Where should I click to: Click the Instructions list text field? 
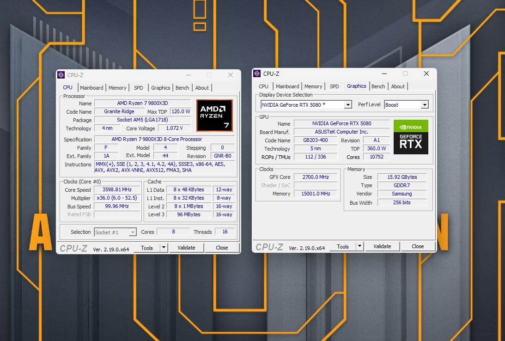[x=164, y=167]
